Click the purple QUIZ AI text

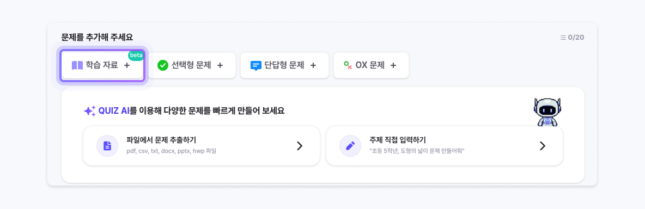tap(114, 111)
